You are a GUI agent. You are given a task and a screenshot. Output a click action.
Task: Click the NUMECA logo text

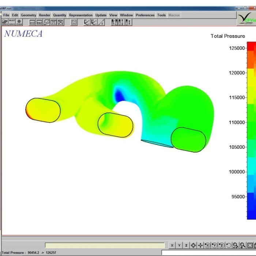click(23, 34)
